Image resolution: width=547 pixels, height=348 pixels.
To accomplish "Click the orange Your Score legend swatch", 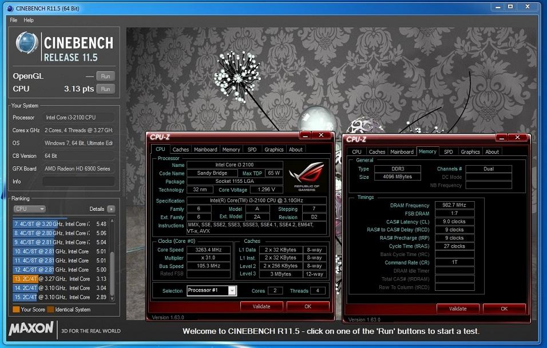I will [16, 309].
